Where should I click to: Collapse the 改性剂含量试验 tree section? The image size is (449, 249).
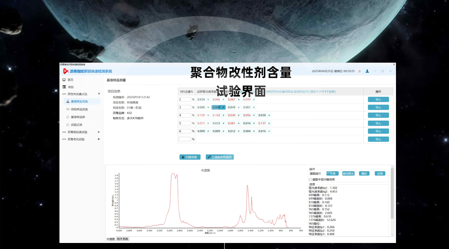99,94
